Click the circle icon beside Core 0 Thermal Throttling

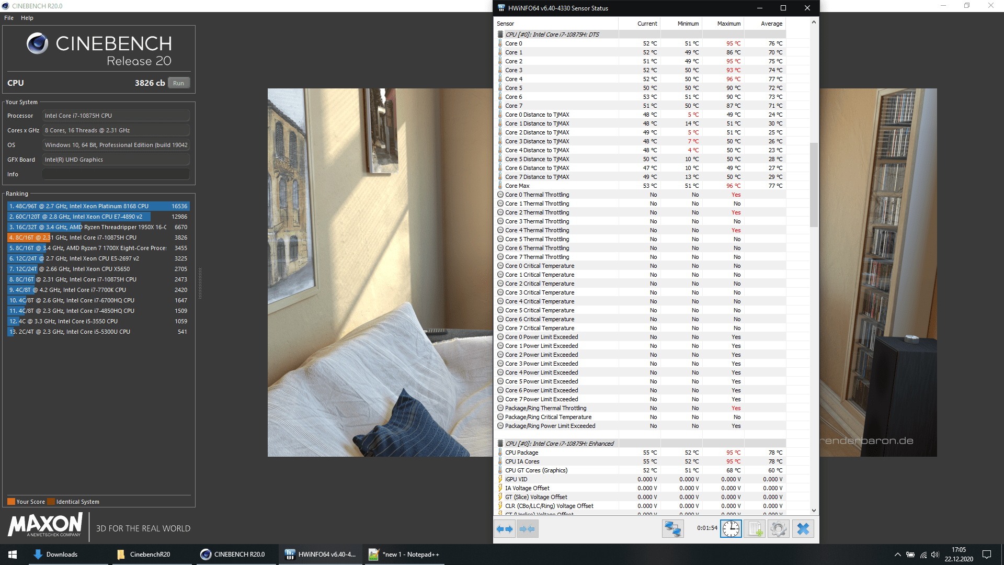[500, 195]
